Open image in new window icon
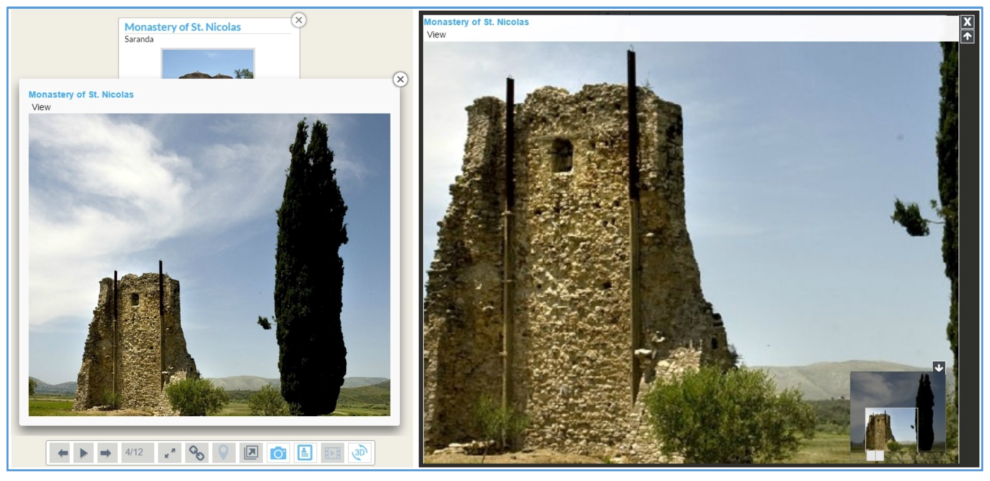The height and width of the screenshot is (481, 990). [251, 453]
